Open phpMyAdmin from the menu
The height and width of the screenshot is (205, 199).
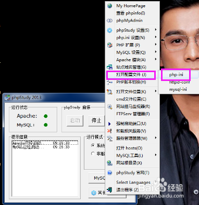pos(133,21)
